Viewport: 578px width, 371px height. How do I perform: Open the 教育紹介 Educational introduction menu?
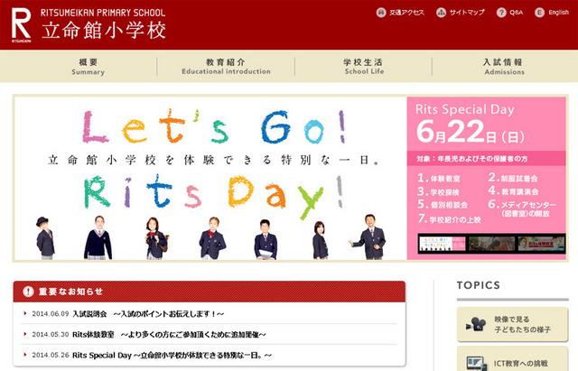click(x=226, y=67)
